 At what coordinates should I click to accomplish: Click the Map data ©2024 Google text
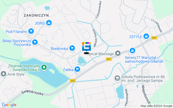[156, 106]
